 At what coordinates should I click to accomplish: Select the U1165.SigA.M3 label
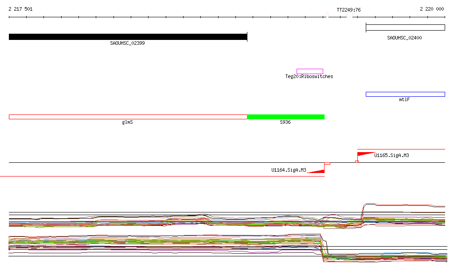pos(391,156)
